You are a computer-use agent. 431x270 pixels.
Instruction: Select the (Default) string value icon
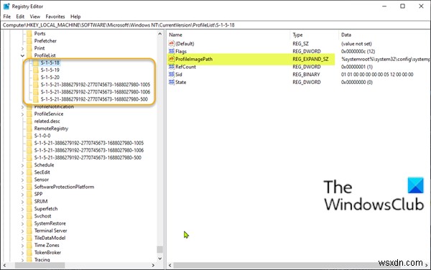172,43
